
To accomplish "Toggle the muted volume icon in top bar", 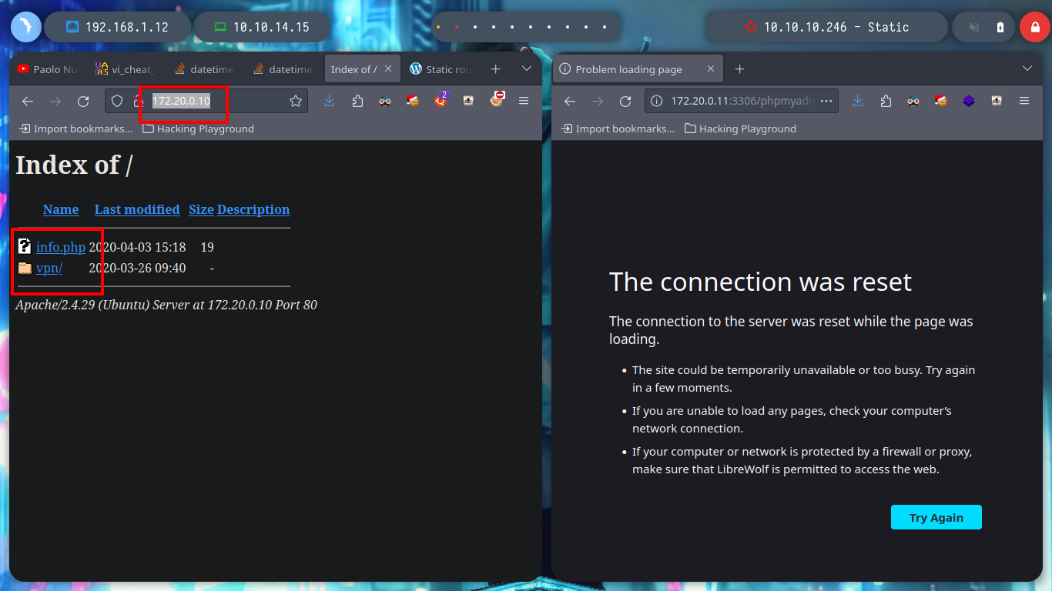I will coord(974,27).
